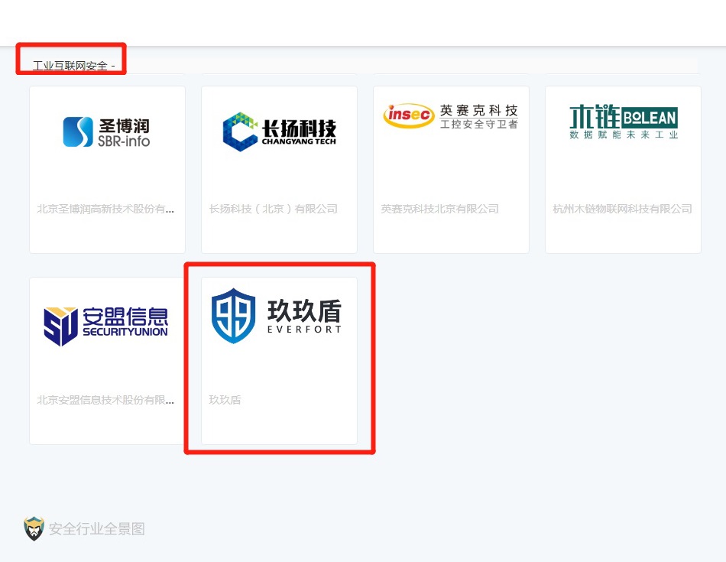
Task: Click the 木链 BOLEAN logo
Action: click(623, 122)
